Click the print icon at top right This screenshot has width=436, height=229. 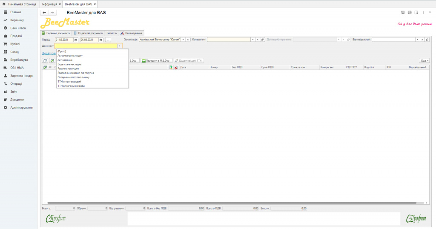click(x=410, y=12)
